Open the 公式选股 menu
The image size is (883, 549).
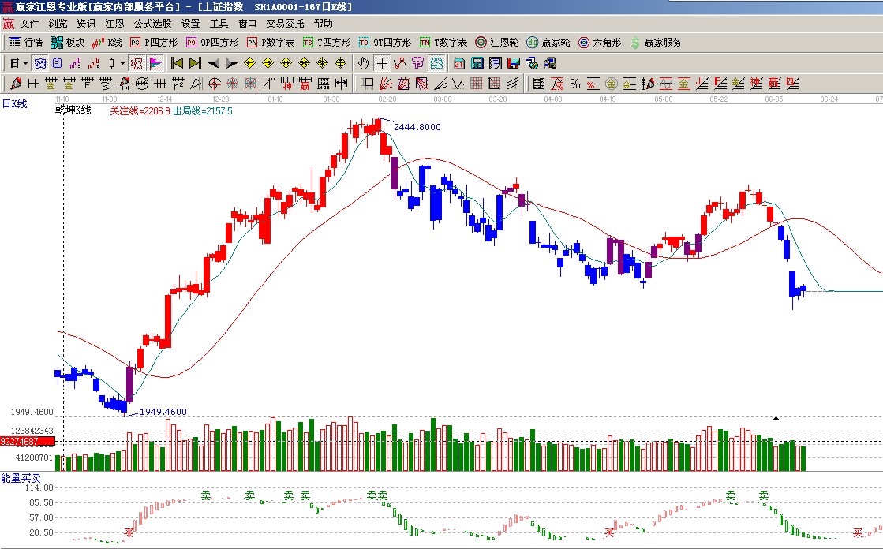(x=152, y=24)
